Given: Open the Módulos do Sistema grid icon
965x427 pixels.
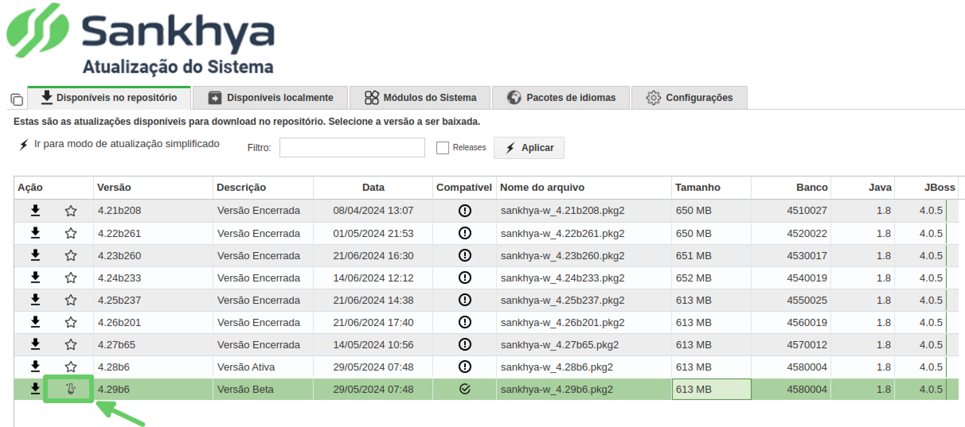Looking at the screenshot, I should click(x=372, y=97).
